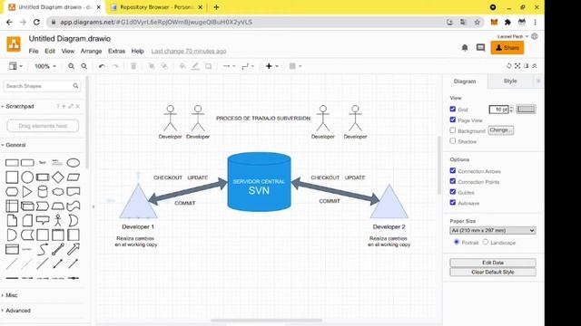The width and height of the screenshot is (581, 326).
Task: Open the File menu
Action: [34, 51]
